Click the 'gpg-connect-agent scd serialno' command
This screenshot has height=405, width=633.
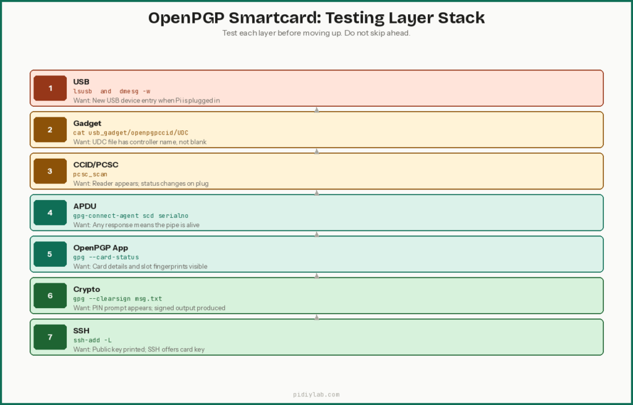pos(131,216)
